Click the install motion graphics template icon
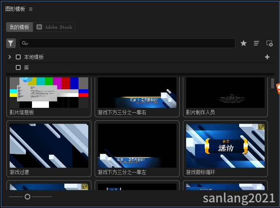The height and width of the screenshot is (208, 280). point(269,43)
